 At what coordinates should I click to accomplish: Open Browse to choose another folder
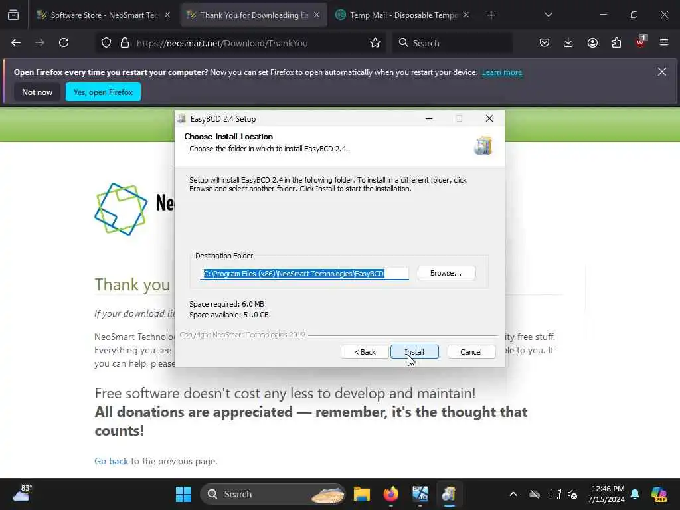point(446,273)
